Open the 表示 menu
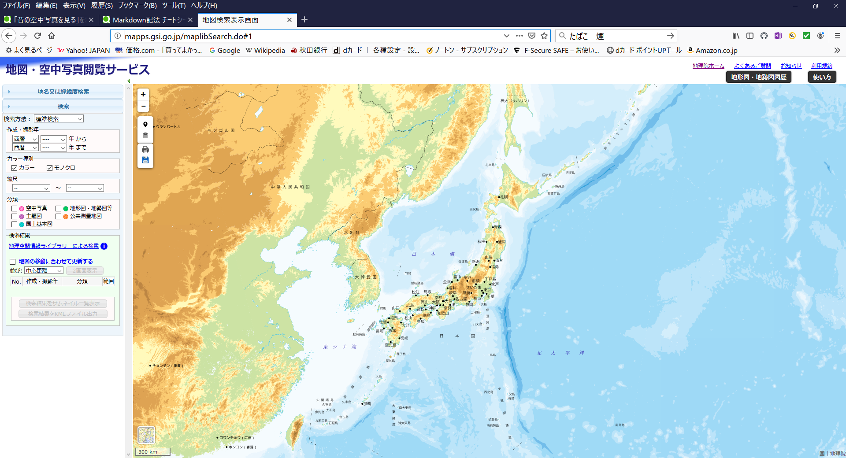The width and height of the screenshot is (846, 458). 74,6
